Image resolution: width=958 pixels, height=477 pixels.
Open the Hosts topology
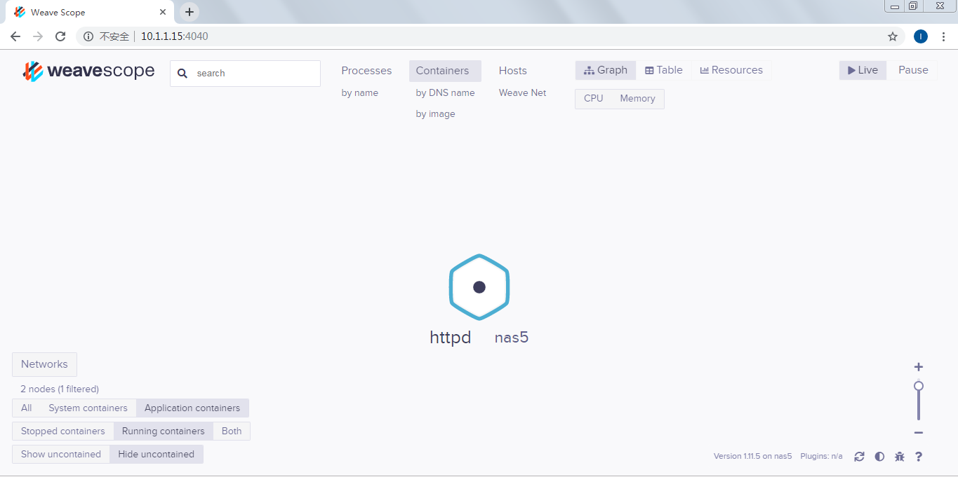tap(513, 71)
